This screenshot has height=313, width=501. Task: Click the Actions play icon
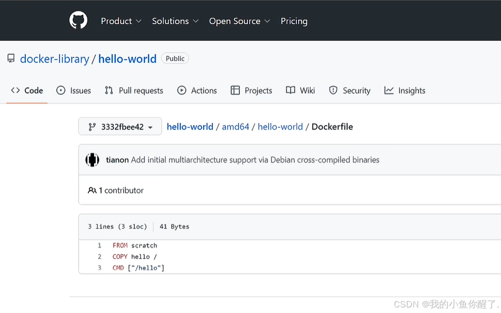click(x=182, y=91)
